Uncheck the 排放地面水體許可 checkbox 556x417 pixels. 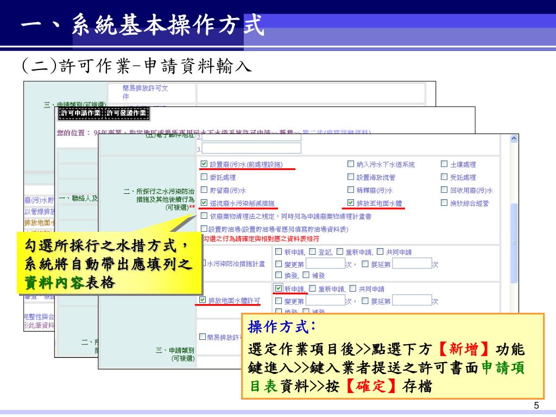[203, 300]
